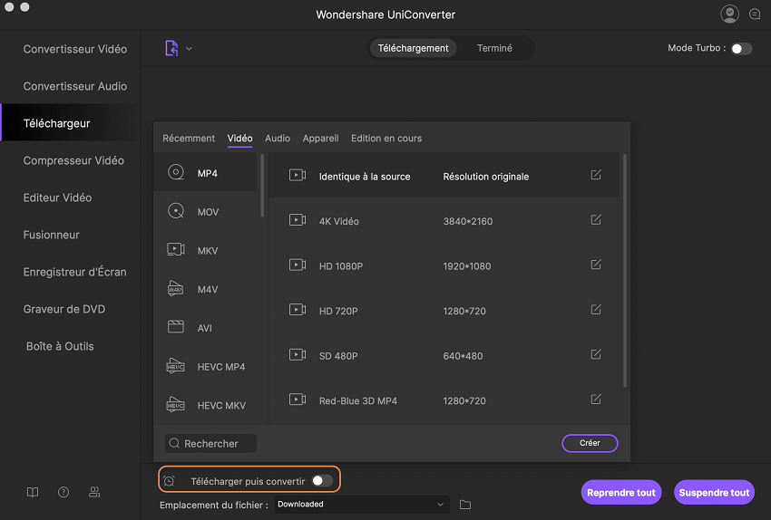Click the add URL download icon
This screenshot has height=520, width=771.
pos(171,49)
